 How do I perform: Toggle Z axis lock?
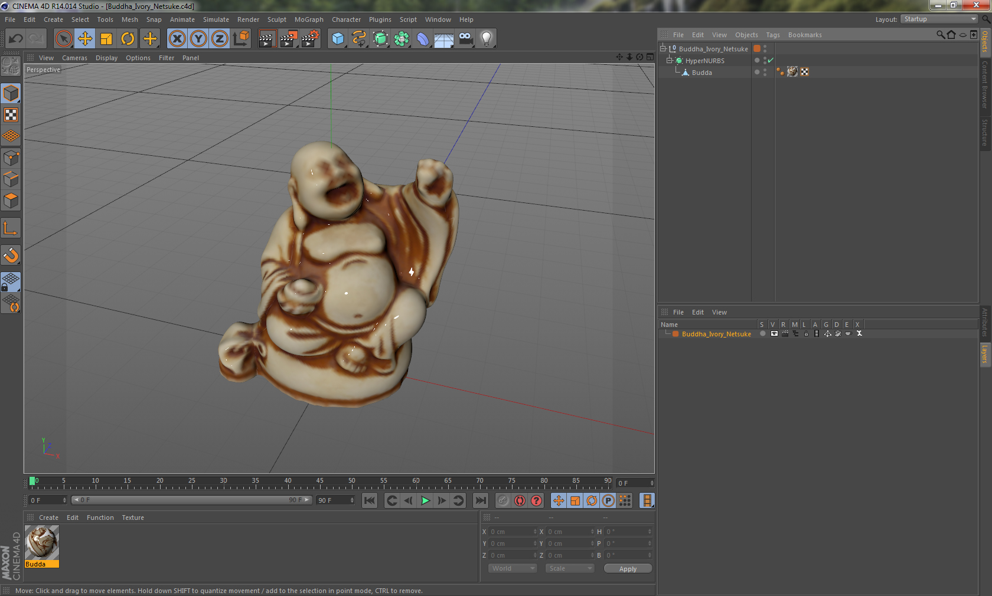[x=220, y=39]
